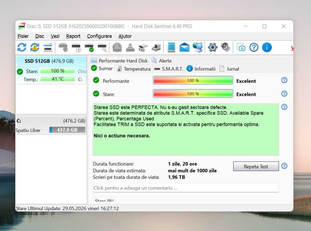This screenshot has height=231, width=311.
Task: Click the open envelope email icon
Action: pos(184,47)
